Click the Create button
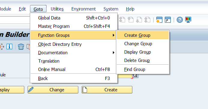Image resolution: width=208 pixels, height=109 pixels. 107,90
